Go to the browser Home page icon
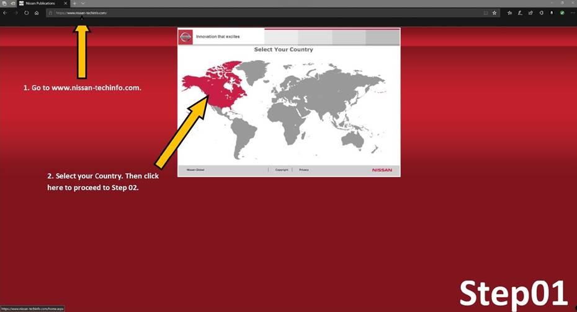 [x=37, y=13]
